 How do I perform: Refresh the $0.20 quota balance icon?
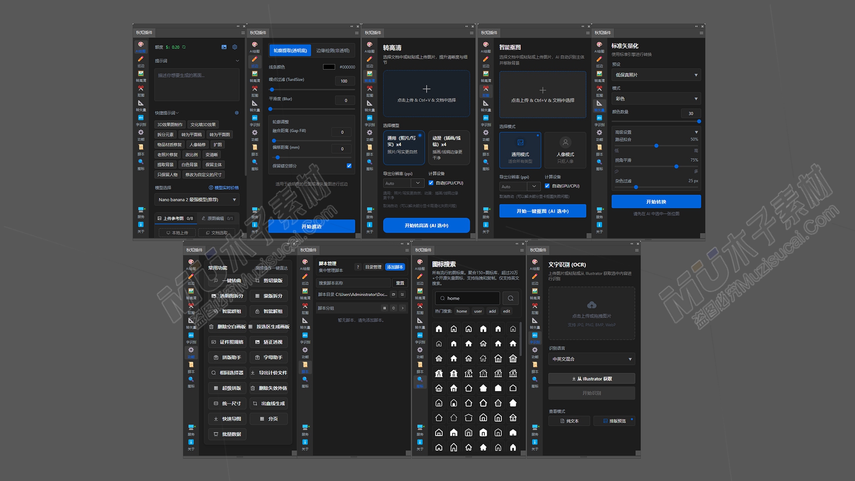coord(184,47)
